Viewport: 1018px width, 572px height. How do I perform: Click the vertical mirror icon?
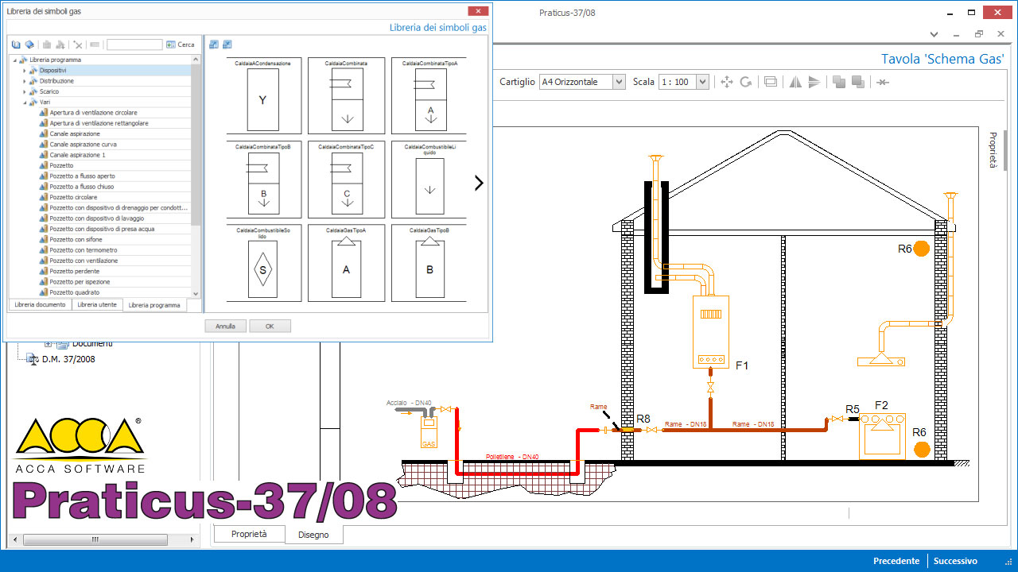[814, 82]
